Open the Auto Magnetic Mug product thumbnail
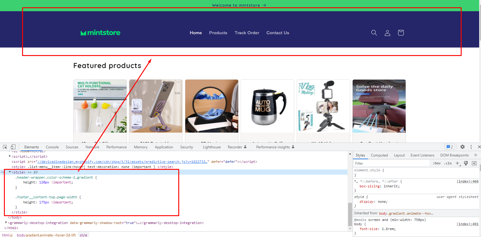Image resolution: width=481 pixels, height=237 pixels. pos(268,106)
